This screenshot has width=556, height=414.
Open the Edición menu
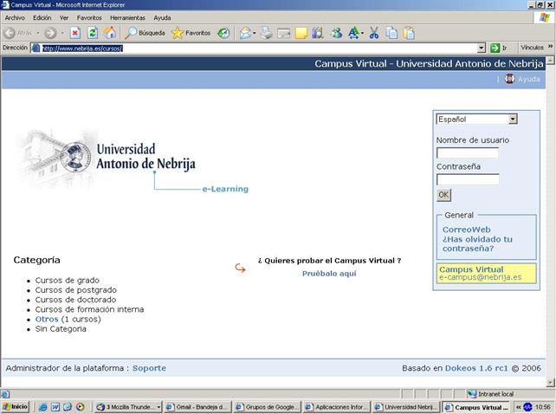click(42, 17)
